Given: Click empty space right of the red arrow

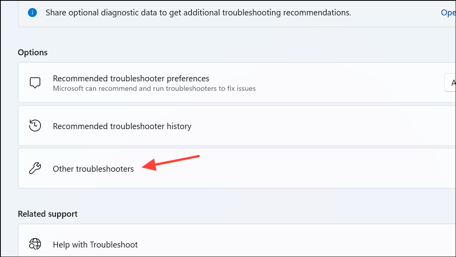Looking at the screenshot, I should pos(320,168).
